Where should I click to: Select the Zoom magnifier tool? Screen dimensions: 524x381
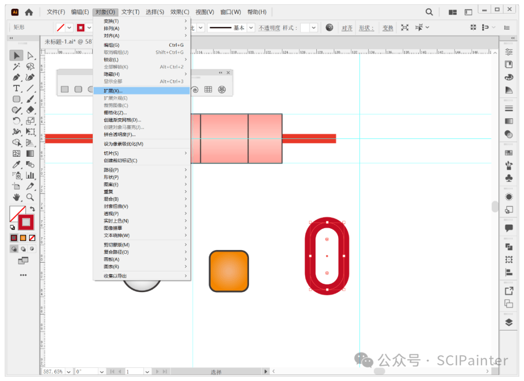[30, 197]
